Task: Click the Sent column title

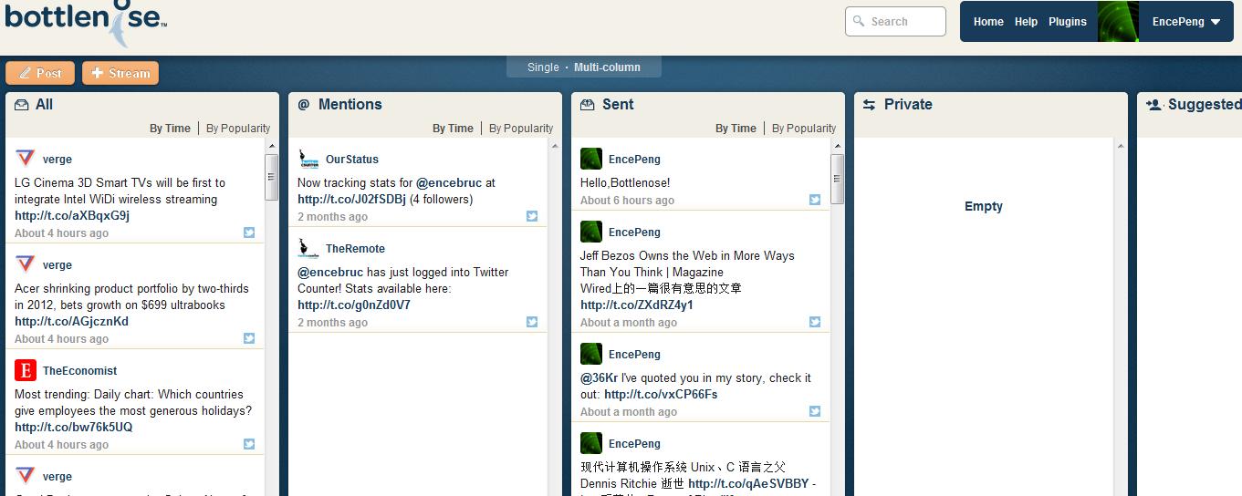Action: pos(618,105)
